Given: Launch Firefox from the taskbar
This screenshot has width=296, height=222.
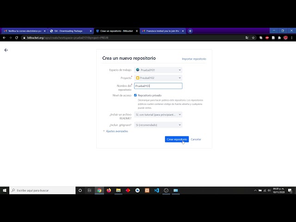Looking at the screenshot, I should [x=109, y=190].
